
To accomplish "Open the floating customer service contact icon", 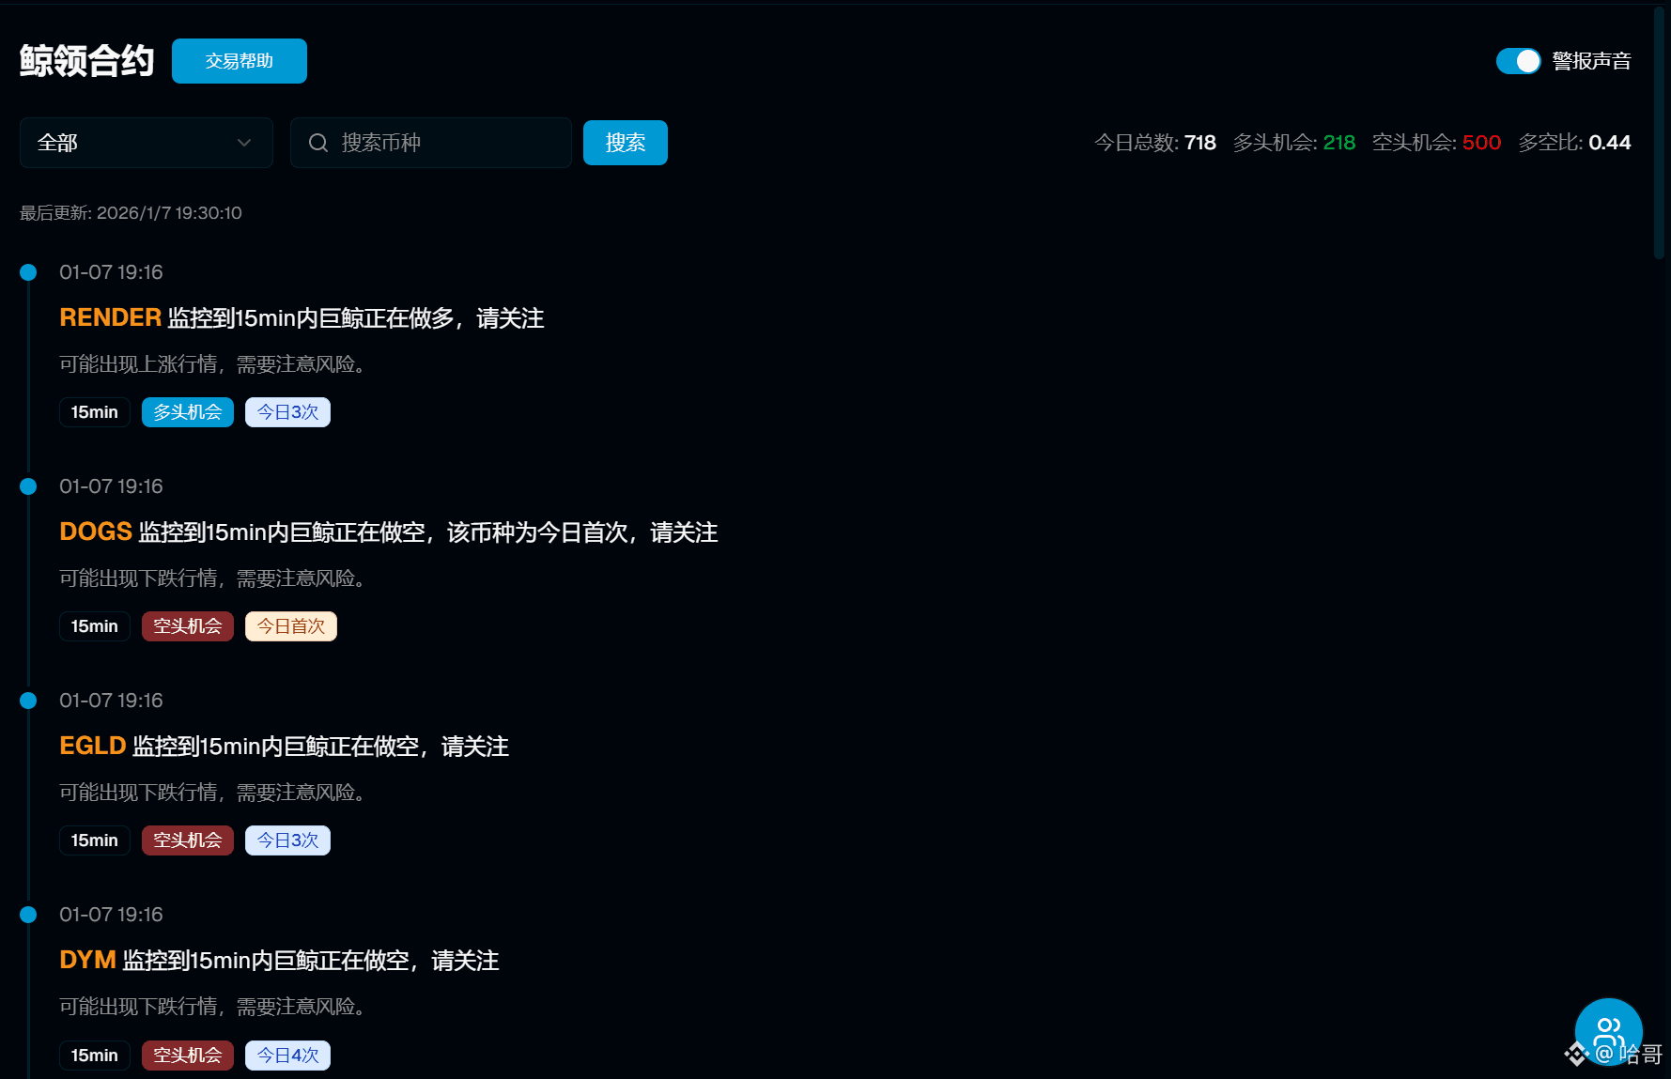I will tap(1608, 1031).
